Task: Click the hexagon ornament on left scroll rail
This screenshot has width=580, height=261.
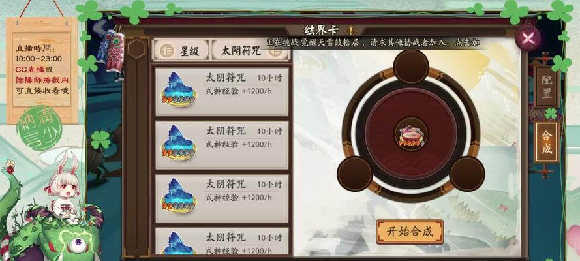Action: coord(136,49)
